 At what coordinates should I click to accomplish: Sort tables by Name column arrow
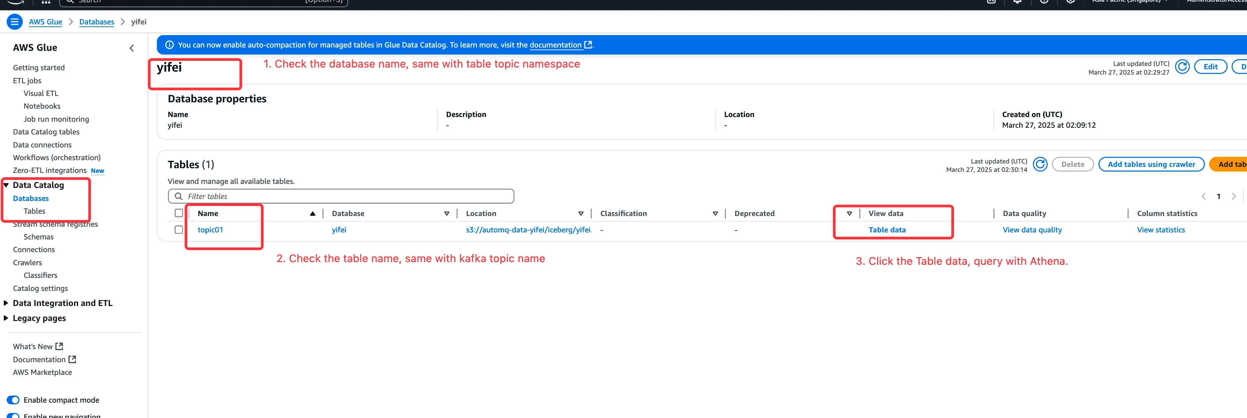(x=312, y=214)
